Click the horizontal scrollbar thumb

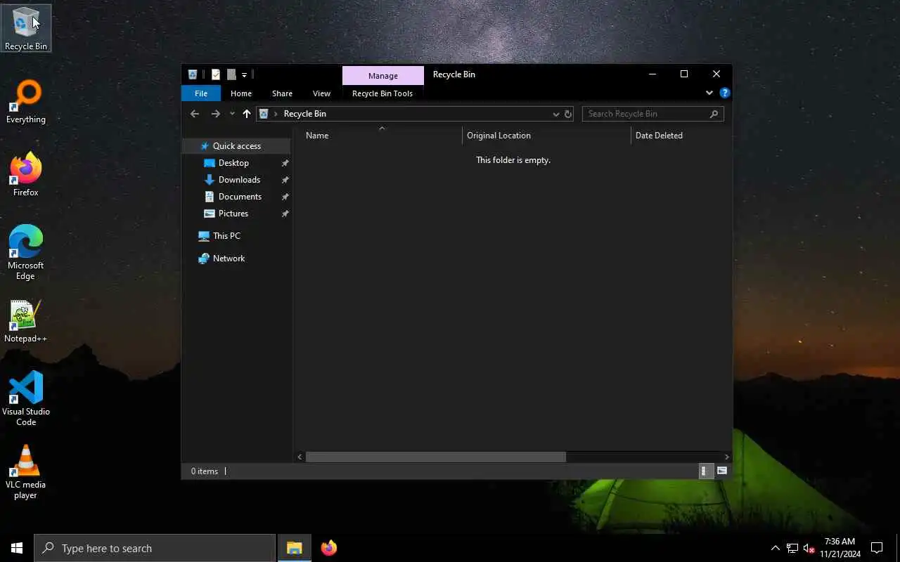click(435, 457)
